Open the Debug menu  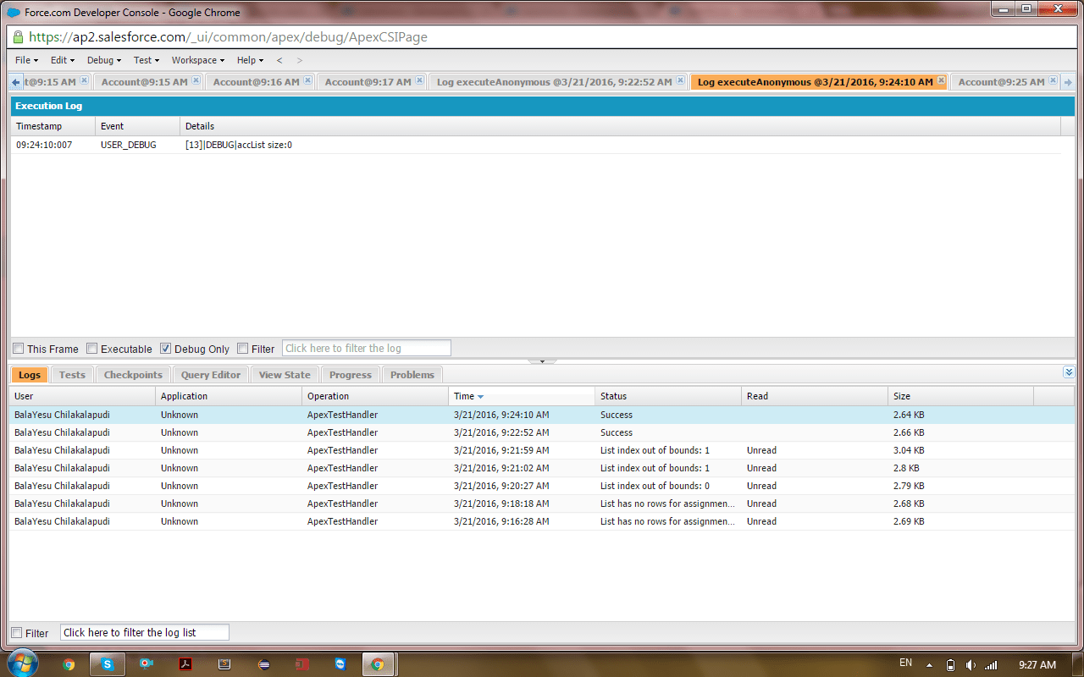tap(103, 60)
